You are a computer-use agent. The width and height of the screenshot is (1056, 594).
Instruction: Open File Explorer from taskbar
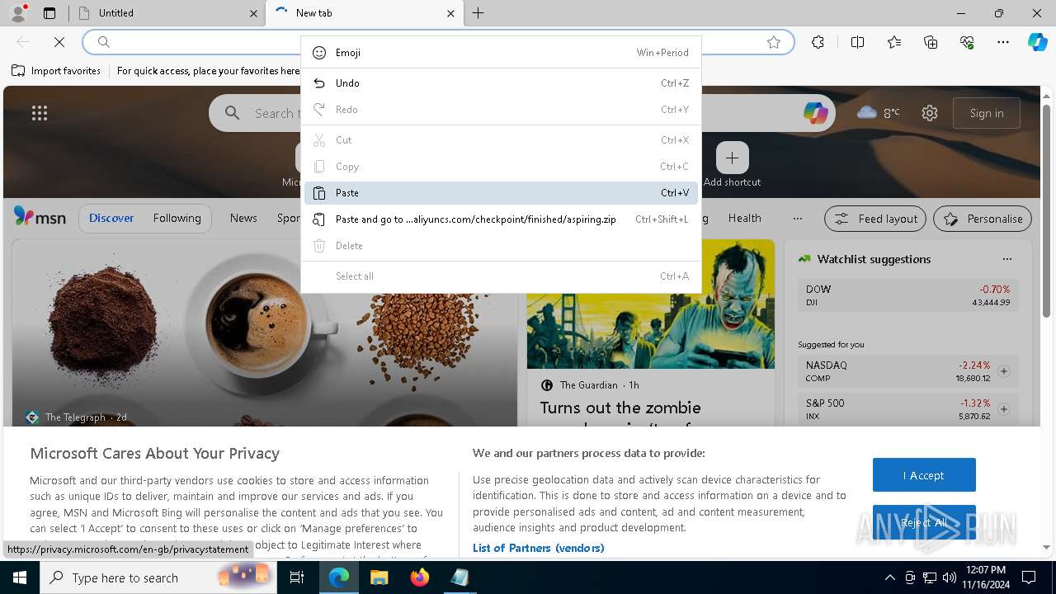379,577
